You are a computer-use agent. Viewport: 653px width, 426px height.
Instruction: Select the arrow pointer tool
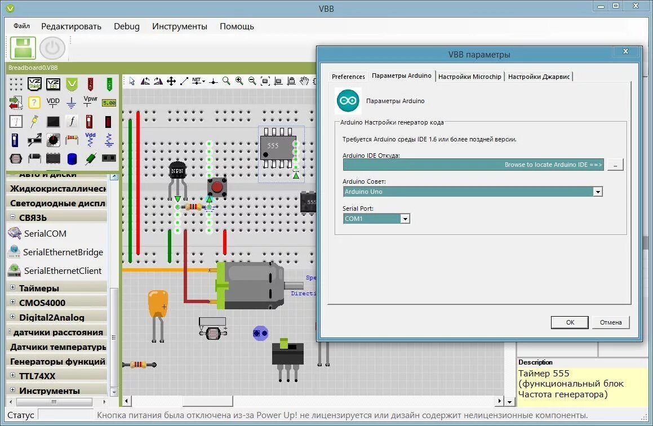132,81
